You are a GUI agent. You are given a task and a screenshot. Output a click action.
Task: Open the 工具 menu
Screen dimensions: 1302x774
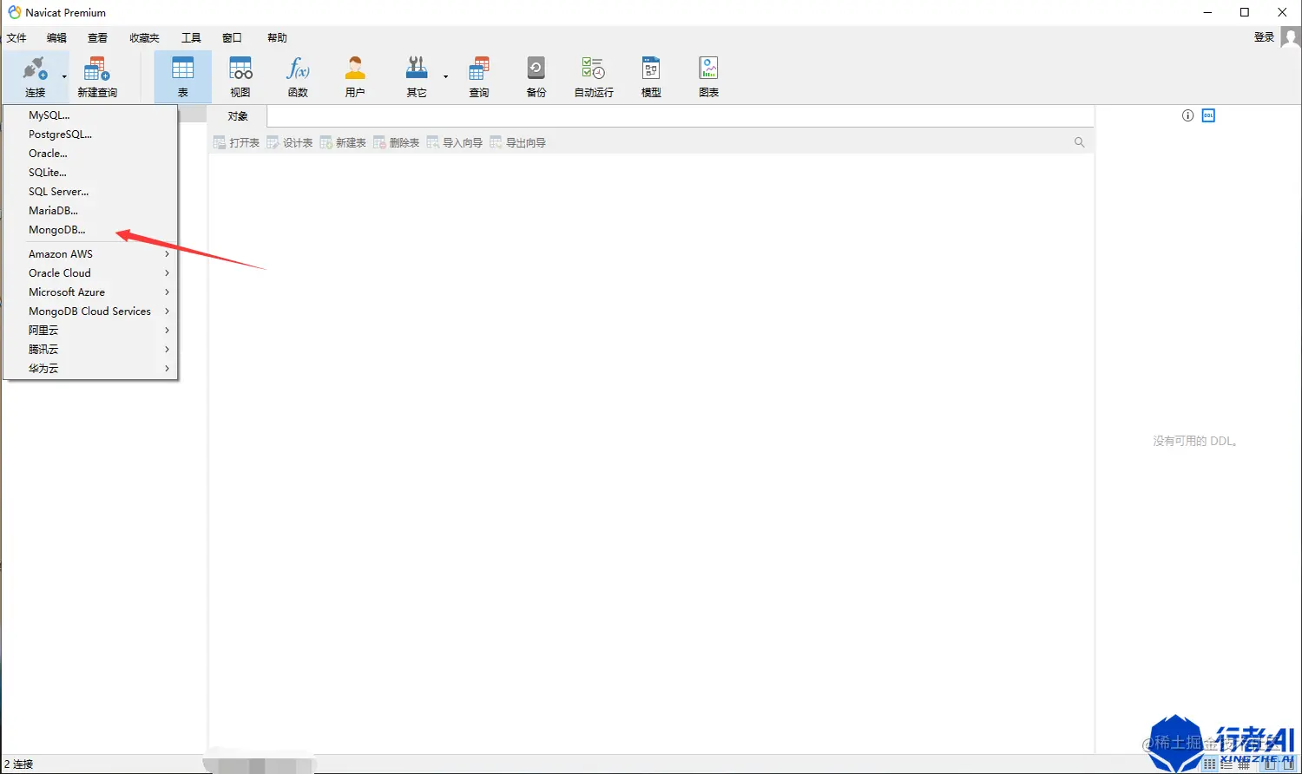(x=191, y=38)
